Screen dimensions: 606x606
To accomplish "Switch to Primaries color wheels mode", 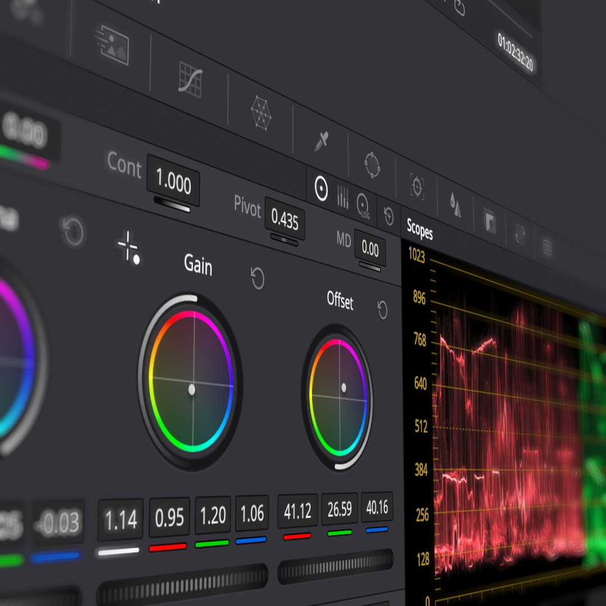I will pyautogui.click(x=321, y=189).
